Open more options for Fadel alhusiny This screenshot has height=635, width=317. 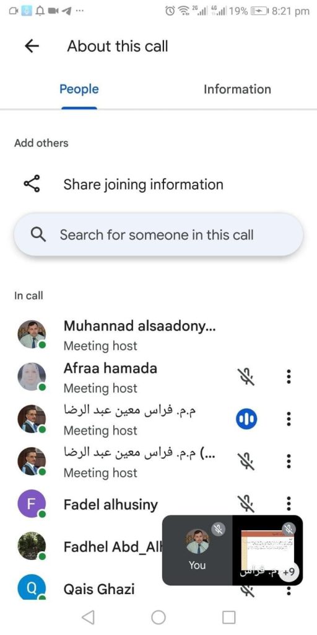point(289,504)
